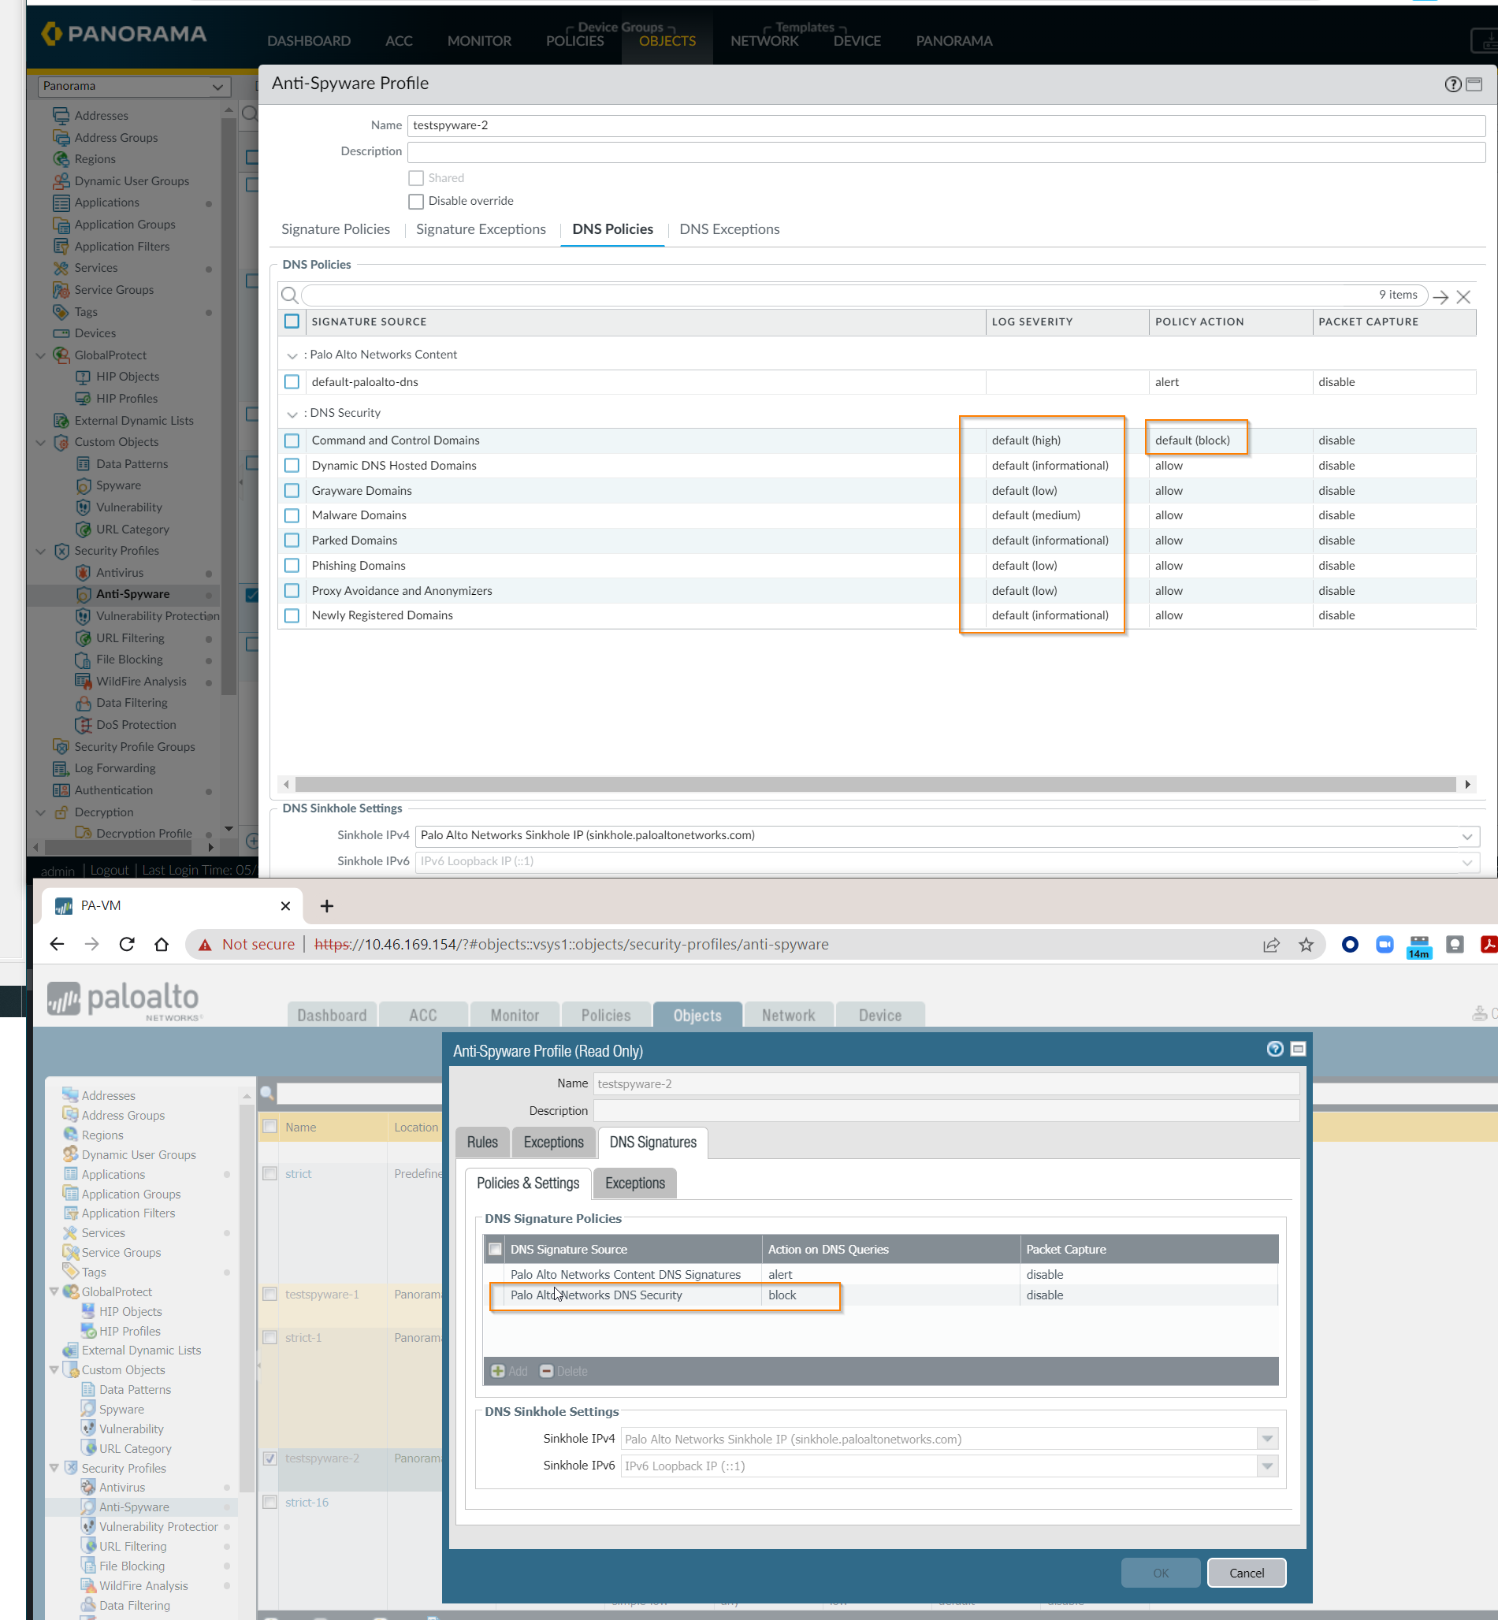Go to browser home page
The image size is (1498, 1620).
point(162,944)
